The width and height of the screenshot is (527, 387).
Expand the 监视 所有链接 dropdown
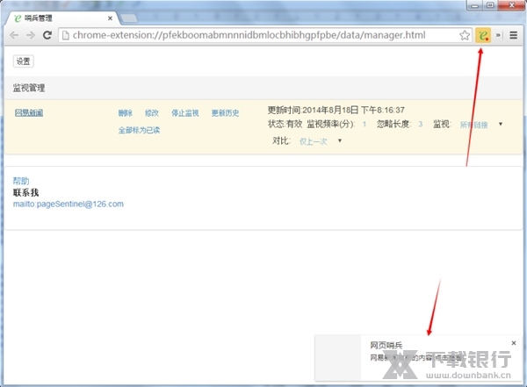point(501,125)
